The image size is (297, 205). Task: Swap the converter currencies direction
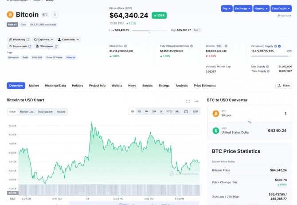coord(249,122)
